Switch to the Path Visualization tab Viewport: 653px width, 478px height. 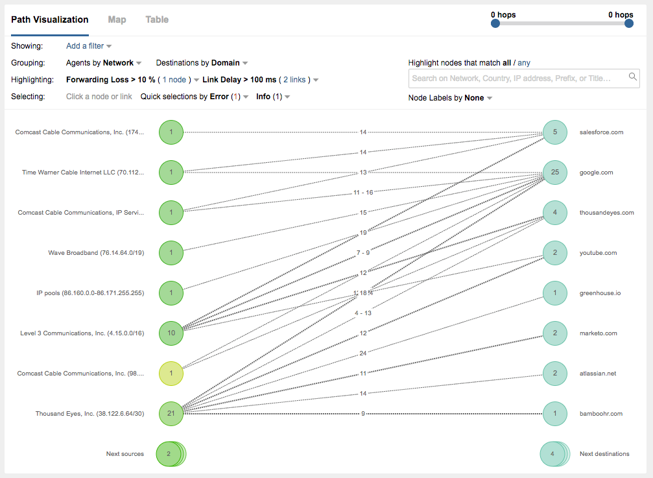pos(49,19)
